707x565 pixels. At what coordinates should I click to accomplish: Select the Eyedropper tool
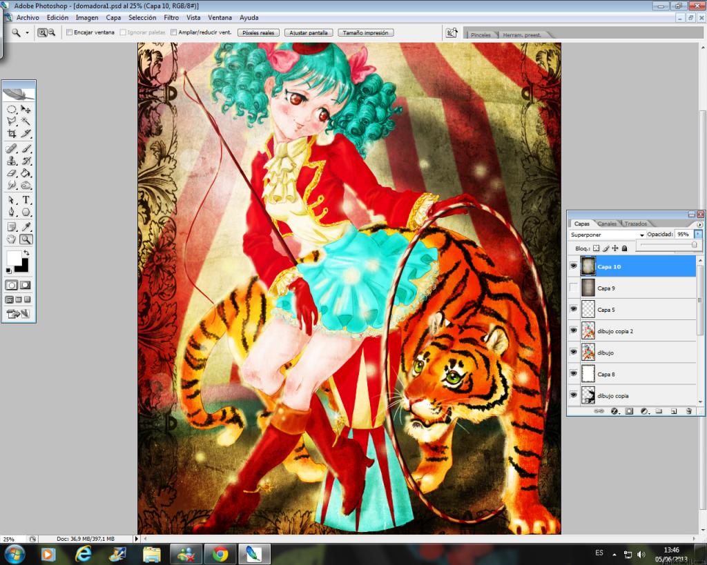point(26,227)
